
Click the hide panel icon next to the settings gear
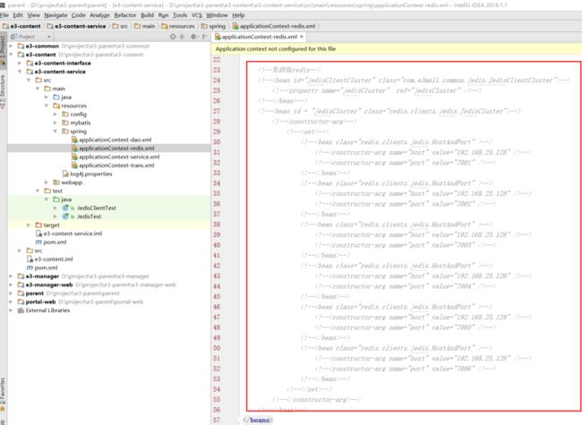pos(204,37)
